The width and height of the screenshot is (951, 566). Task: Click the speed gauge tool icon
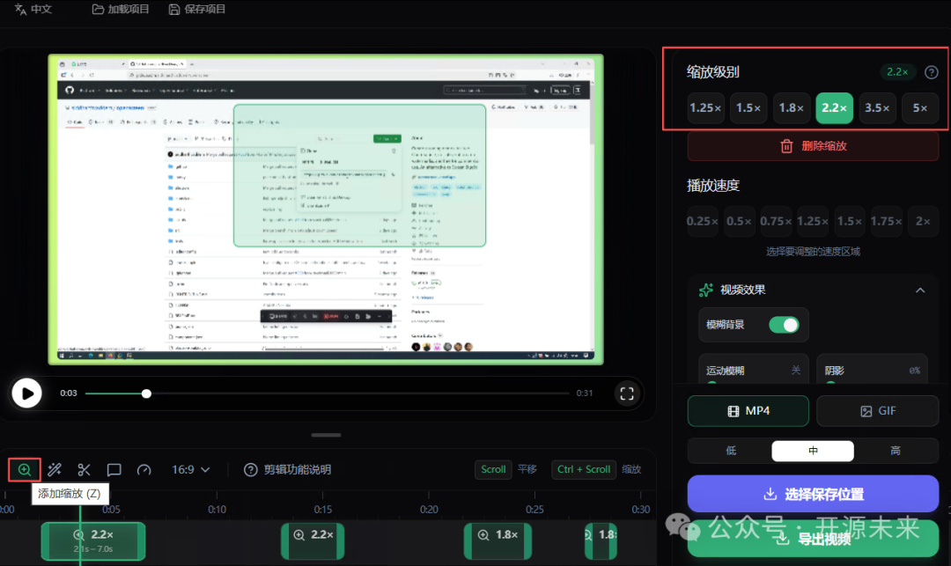(x=142, y=469)
